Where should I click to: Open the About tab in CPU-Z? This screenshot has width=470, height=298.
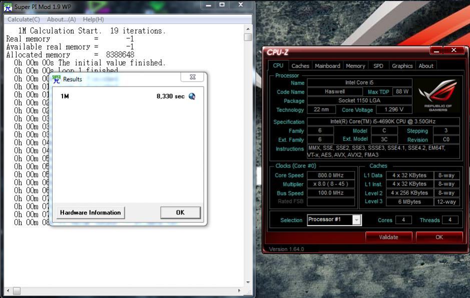(426, 66)
